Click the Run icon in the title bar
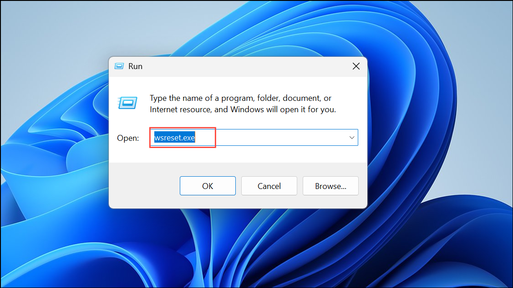The height and width of the screenshot is (288, 513). pos(119,66)
